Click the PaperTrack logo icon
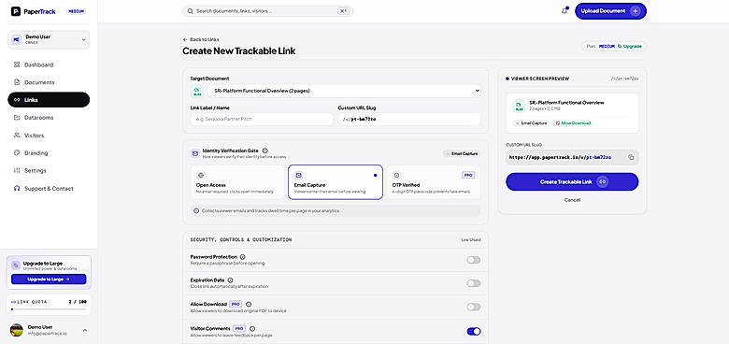 [x=16, y=11]
